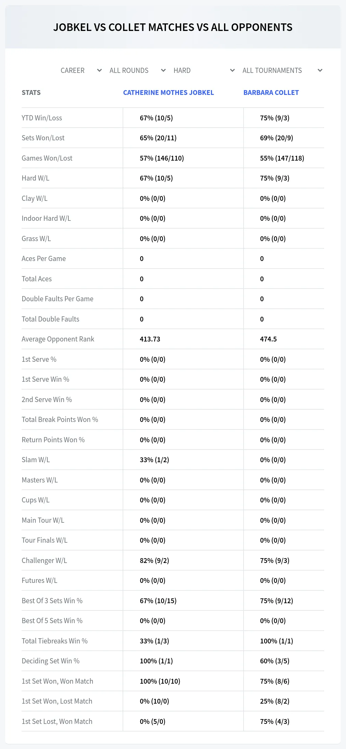346x749 pixels.
Task: Click the chevron beside ALL TOURNAMENTS
Action: point(320,70)
